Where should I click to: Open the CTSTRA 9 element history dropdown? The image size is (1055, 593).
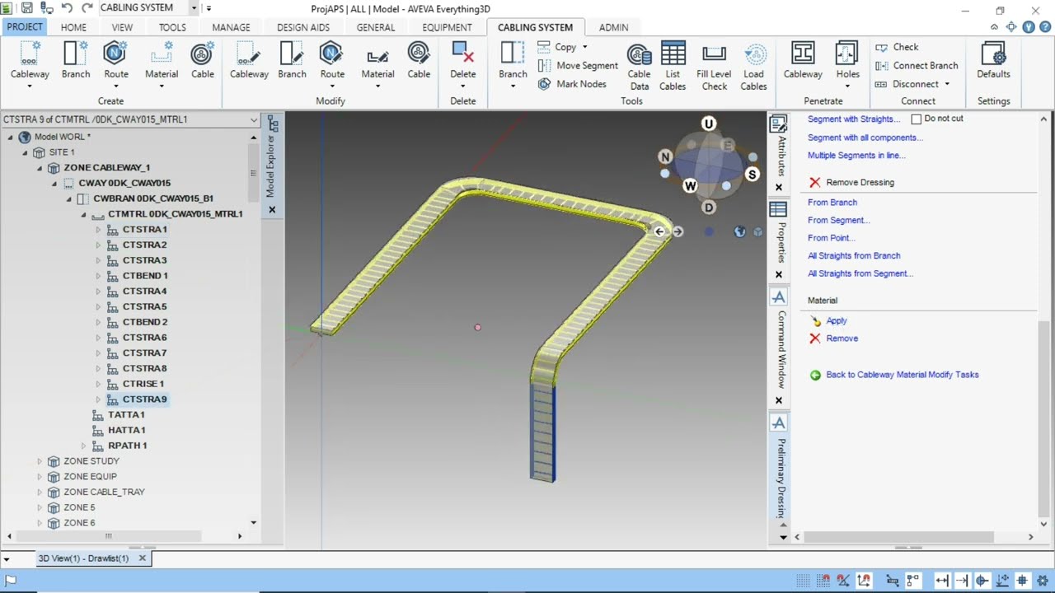coord(254,119)
